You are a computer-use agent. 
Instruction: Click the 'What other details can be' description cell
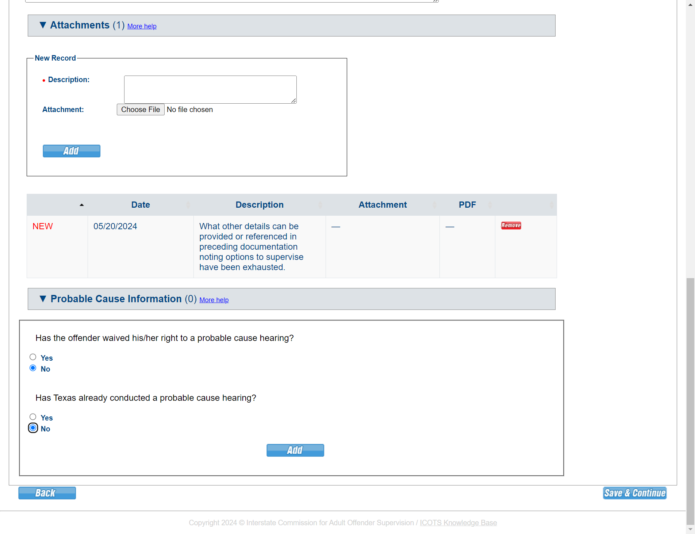(x=260, y=247)
